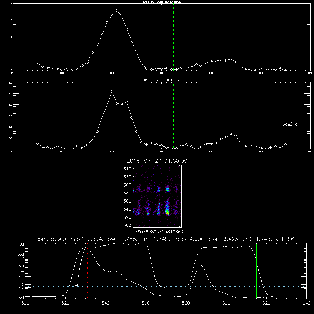
Task: Click the green vertical line near 615
Action: coord(256,270)
